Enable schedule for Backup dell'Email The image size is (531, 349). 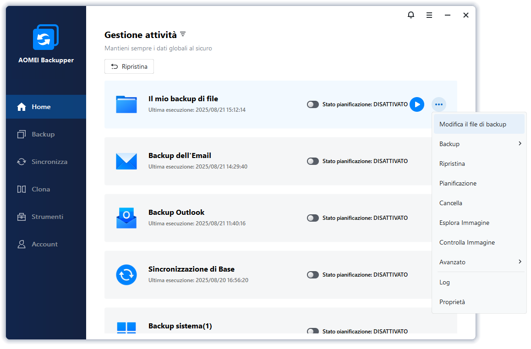313,161
